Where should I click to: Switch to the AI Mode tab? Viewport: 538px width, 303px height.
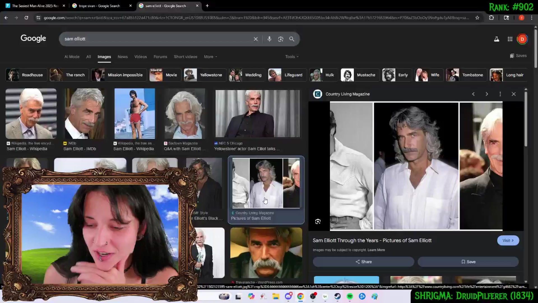coord(72,57)
